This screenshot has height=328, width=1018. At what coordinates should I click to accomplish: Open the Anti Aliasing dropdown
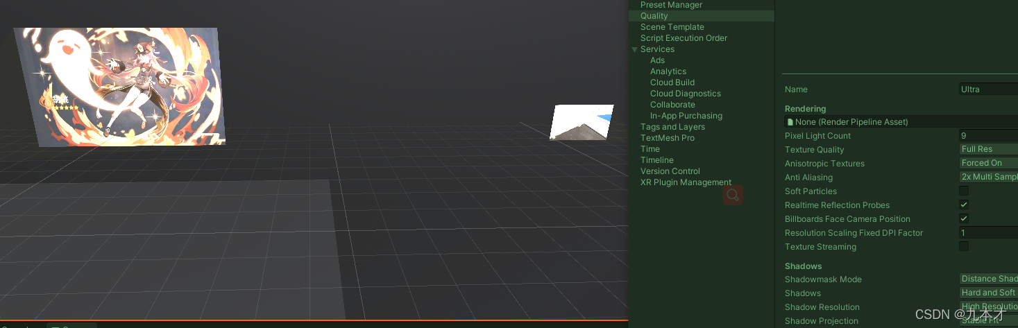pos(988,177)
